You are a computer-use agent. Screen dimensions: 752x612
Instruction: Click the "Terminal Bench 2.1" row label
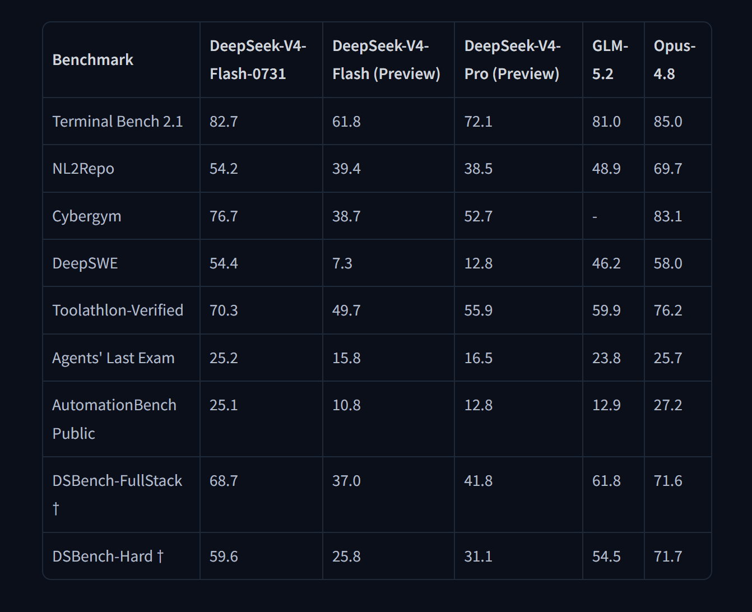pos(118,122)
